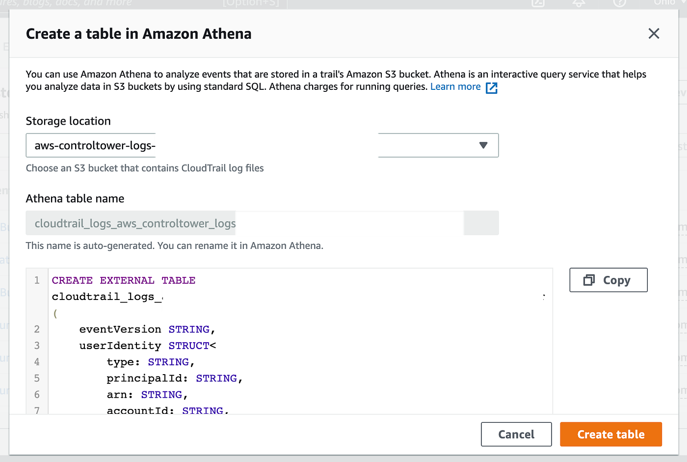Close the Create a table dialog
Screen dimensions: 687x462
[654, 33]
